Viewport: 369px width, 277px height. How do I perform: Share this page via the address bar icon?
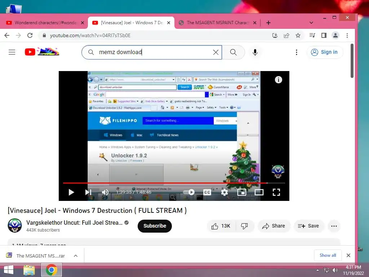coord(286,35)
